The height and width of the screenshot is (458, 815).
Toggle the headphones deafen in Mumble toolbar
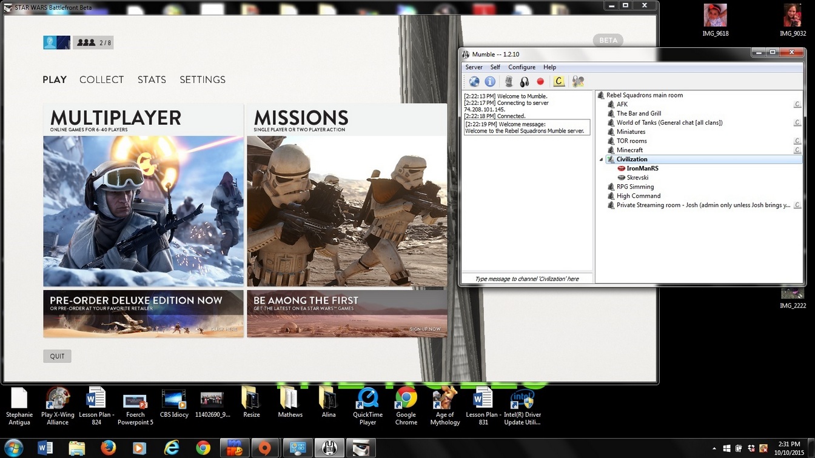coord(524,81)
